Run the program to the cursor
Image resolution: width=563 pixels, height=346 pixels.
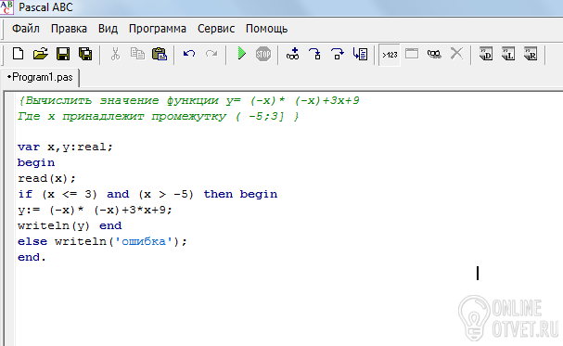point(360,54)
